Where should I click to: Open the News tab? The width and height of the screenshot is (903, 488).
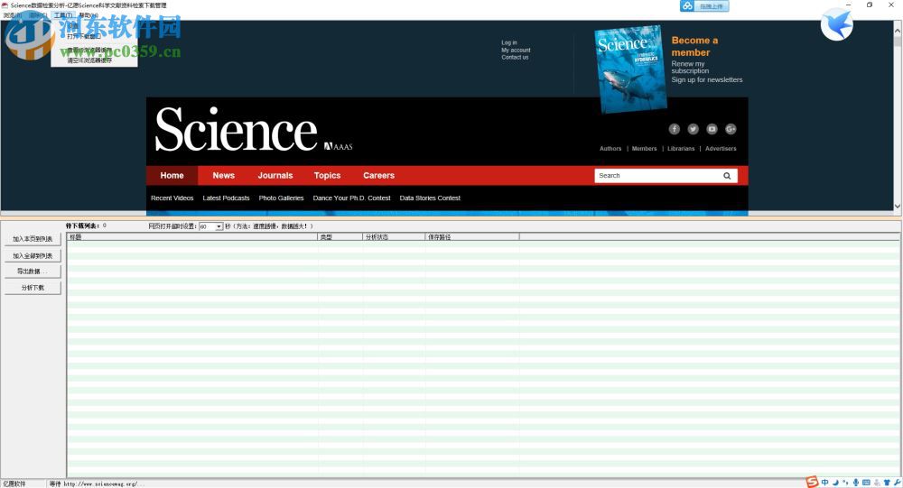(223, 176)
